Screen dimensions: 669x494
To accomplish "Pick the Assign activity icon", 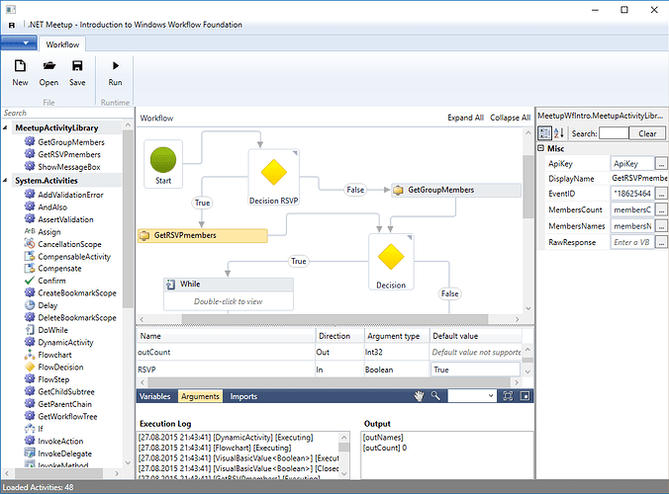I will tap(30, 231).
